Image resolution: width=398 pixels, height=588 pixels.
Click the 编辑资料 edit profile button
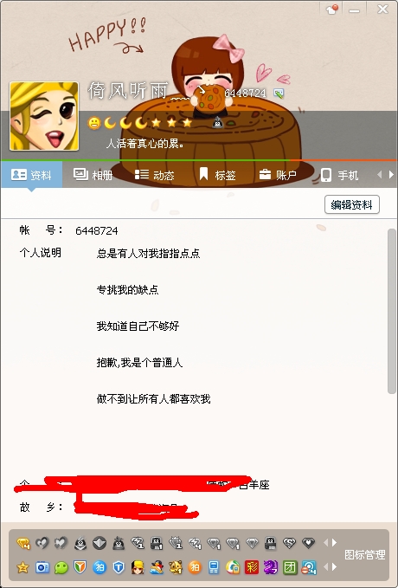(x=352, y=204)
